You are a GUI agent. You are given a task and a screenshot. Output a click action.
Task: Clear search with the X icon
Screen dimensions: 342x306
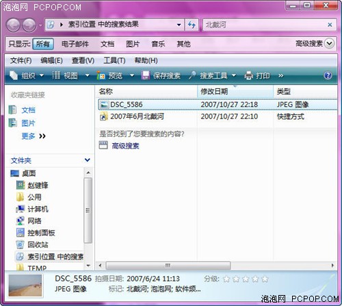[x=330, y=25]
